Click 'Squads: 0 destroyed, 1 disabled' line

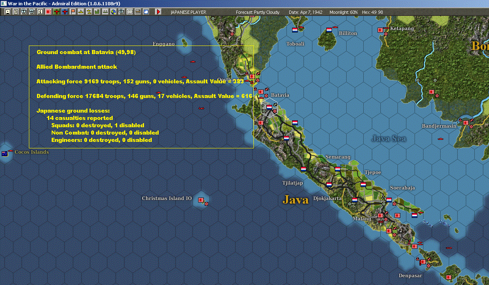click(x=98, y=125)
